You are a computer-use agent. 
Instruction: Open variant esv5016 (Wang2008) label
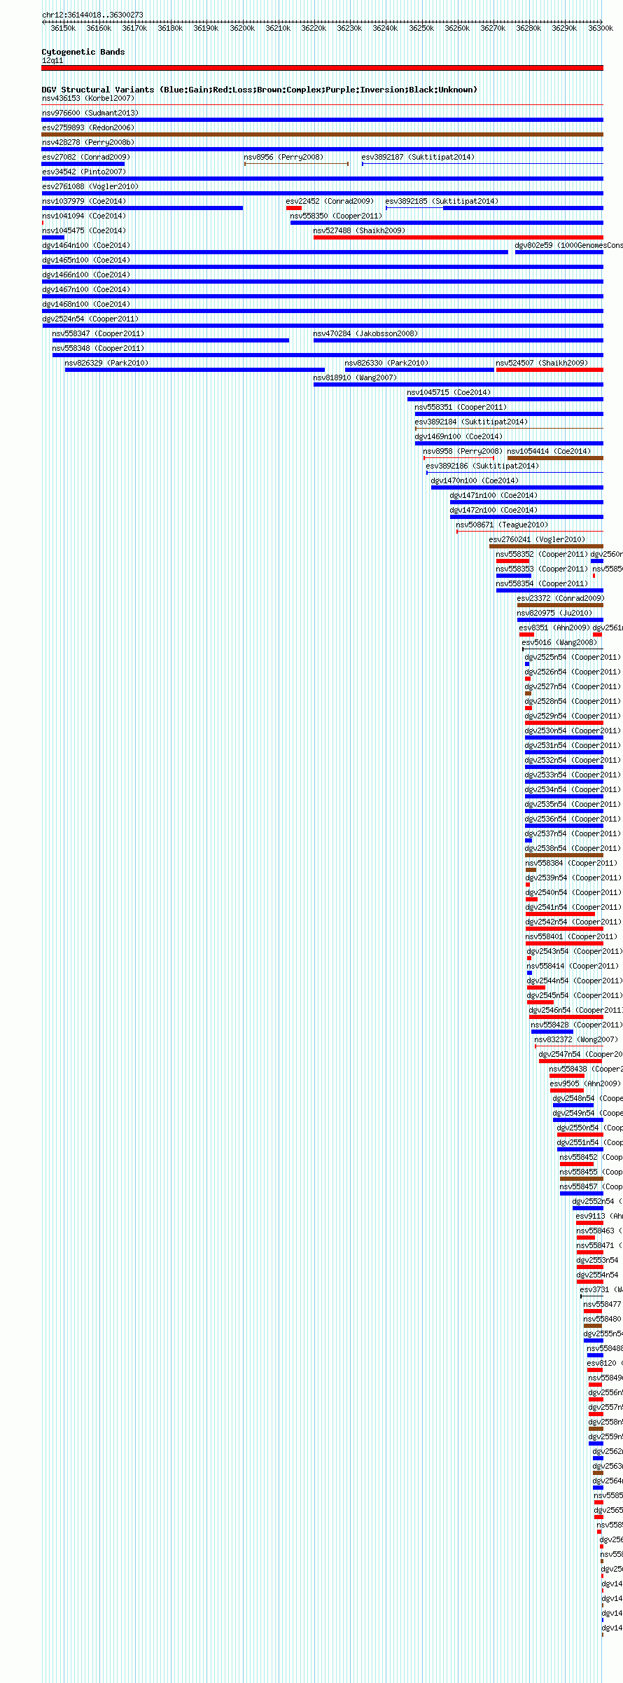(x=559, y=642)
